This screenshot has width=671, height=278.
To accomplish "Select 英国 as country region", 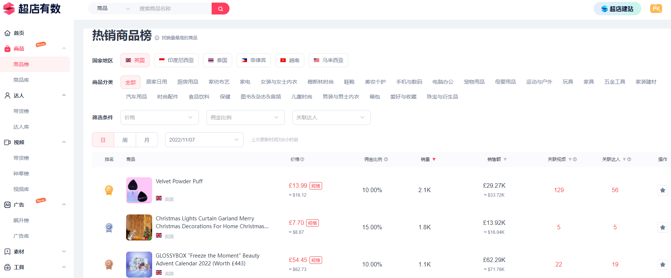I will click(x=135, y=60).
